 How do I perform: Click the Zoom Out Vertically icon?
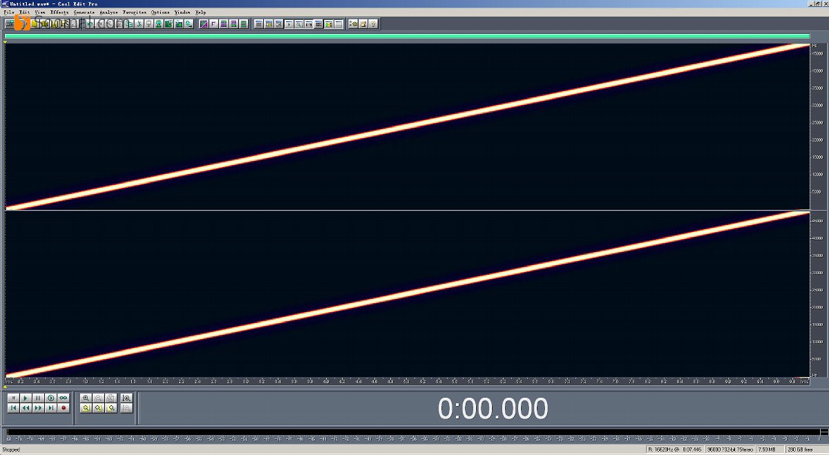pos(126,408)
